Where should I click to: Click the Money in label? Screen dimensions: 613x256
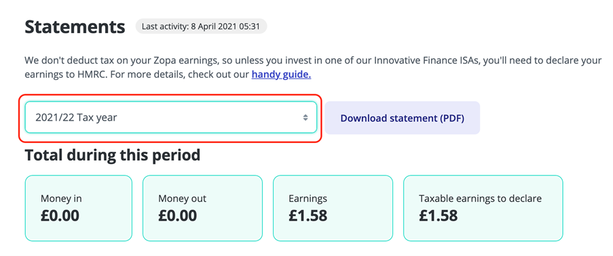pos(61,198)
